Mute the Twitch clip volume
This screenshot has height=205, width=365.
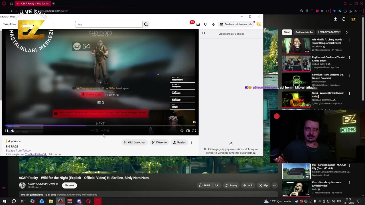13,131
